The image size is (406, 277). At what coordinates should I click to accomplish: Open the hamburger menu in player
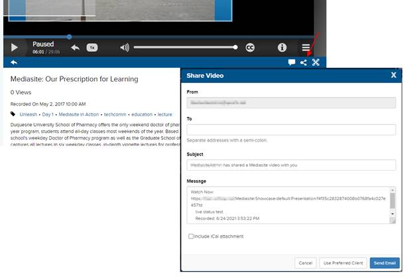click(x=306, y=47)
